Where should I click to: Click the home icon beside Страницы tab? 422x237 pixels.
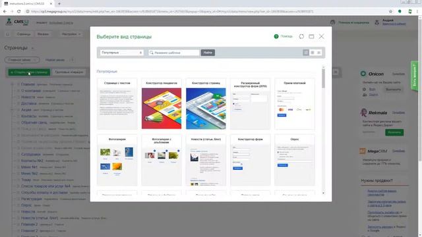tap(8, 34)
